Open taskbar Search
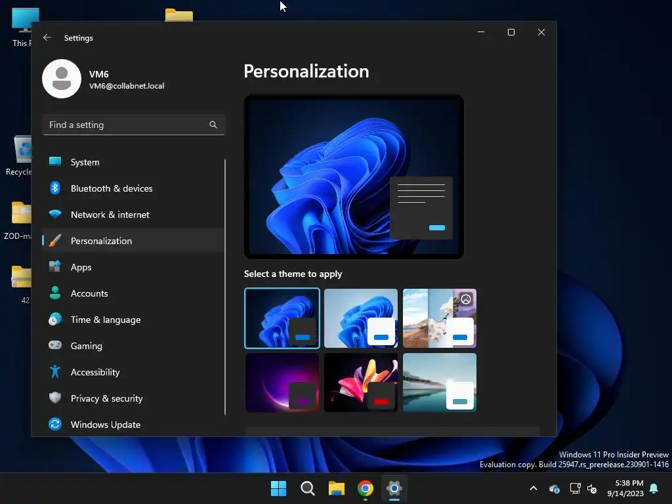The width and height of the screenshot is (672, 504). pos(308,488)
